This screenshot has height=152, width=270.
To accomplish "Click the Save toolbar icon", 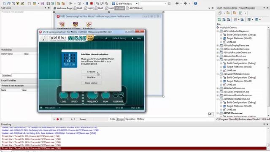I will [42, 3].
